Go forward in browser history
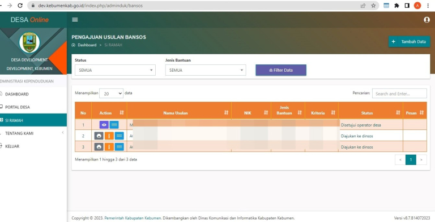Viewport: 435px width, 222px height. pyautogui.click(x=10, y=6)
